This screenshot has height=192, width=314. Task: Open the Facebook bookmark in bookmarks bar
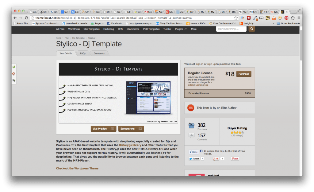pos(115,23)
